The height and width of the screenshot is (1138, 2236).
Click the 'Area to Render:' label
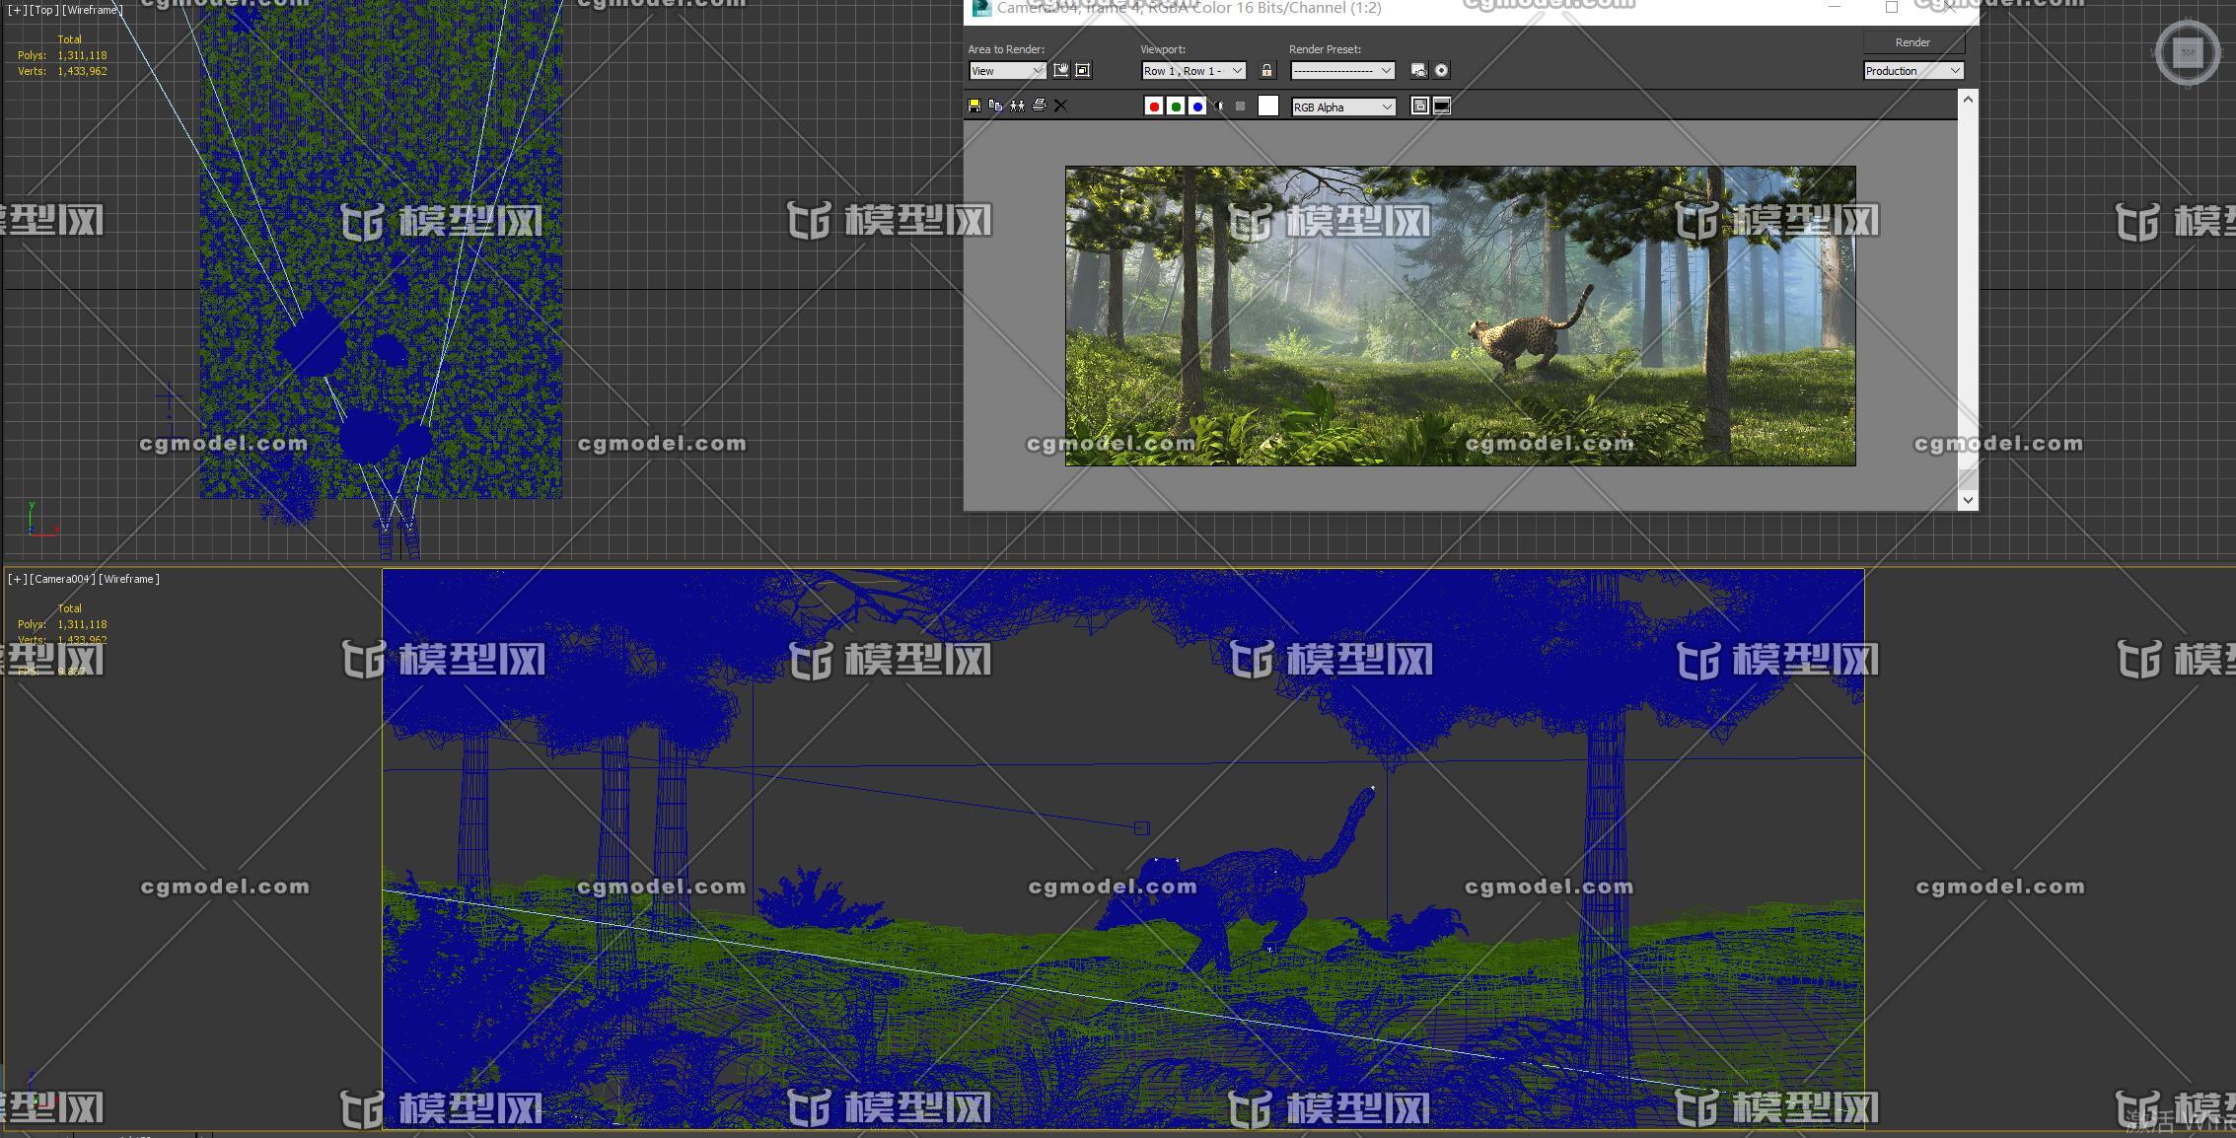click(1006, 49)
